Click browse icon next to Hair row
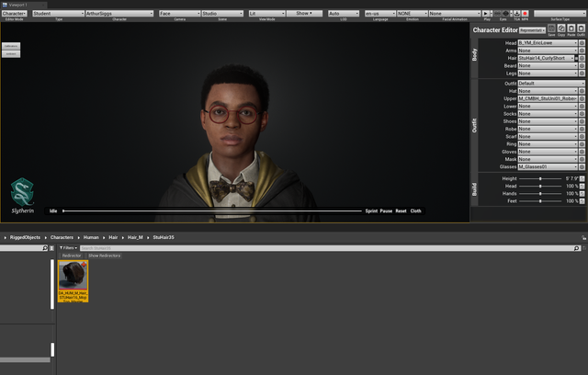The image size is (588, 375). [x=582, y=58]
